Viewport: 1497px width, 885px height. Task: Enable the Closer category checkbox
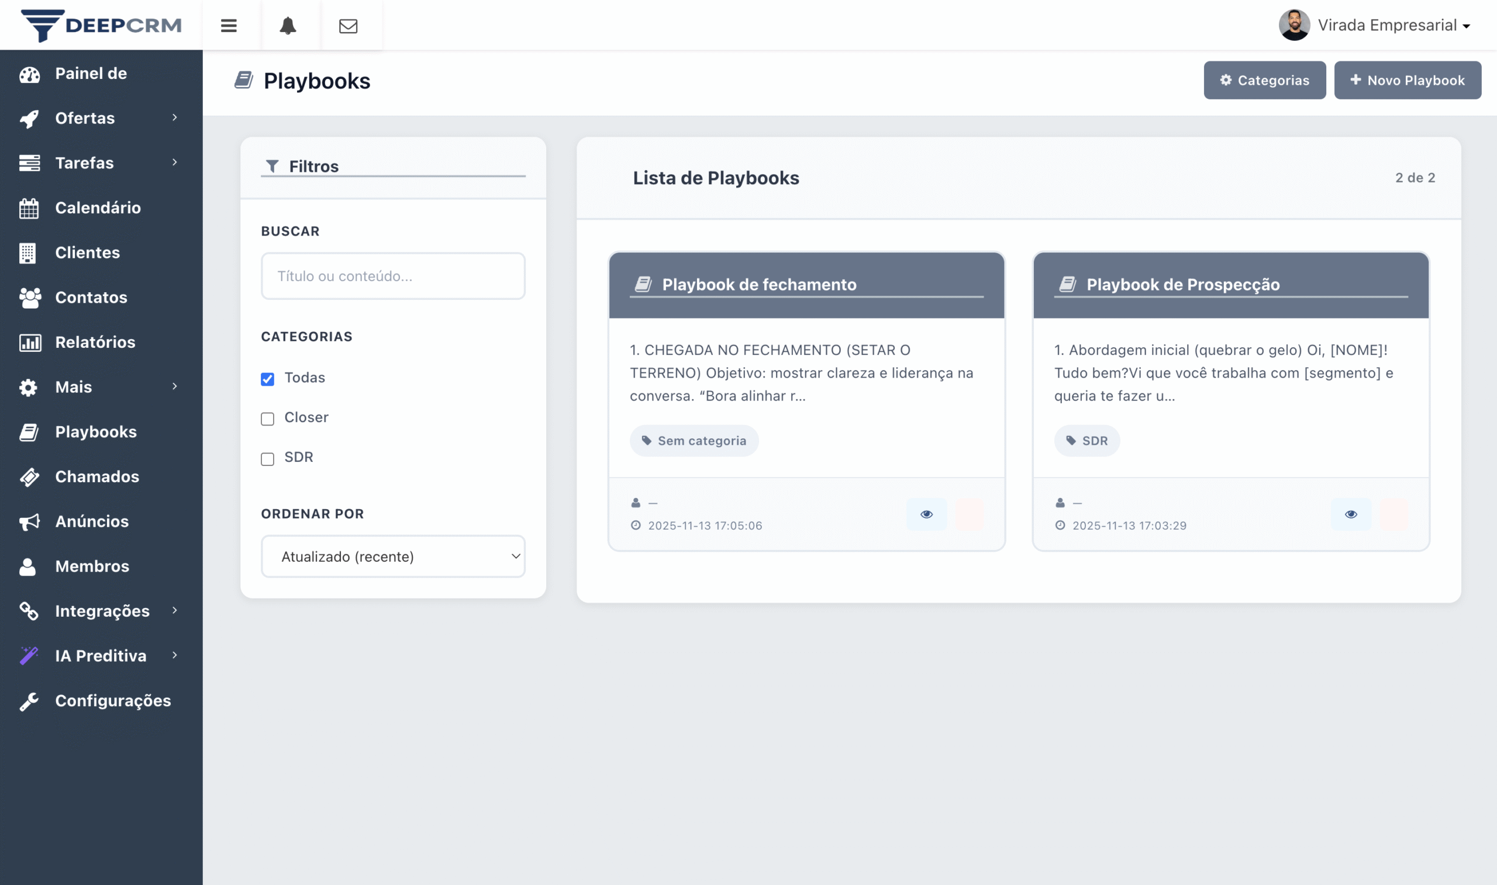coord(268,419)
